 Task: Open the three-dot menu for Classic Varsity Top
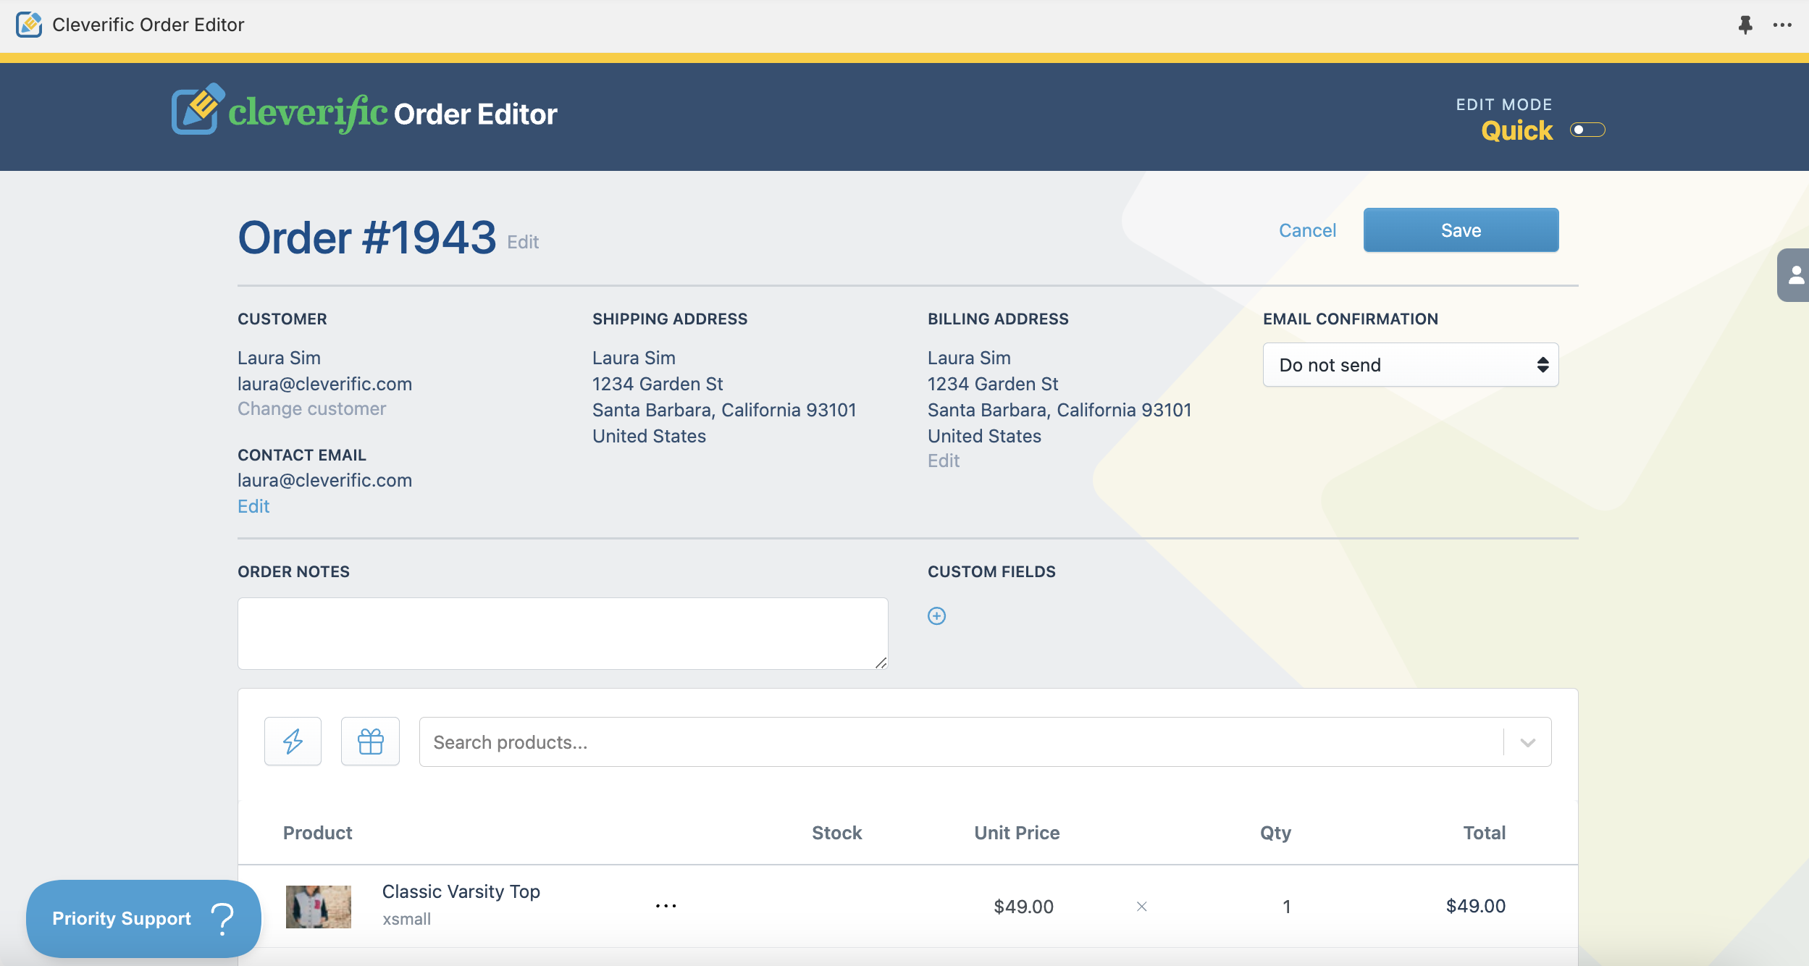click(x=666, y=906)
